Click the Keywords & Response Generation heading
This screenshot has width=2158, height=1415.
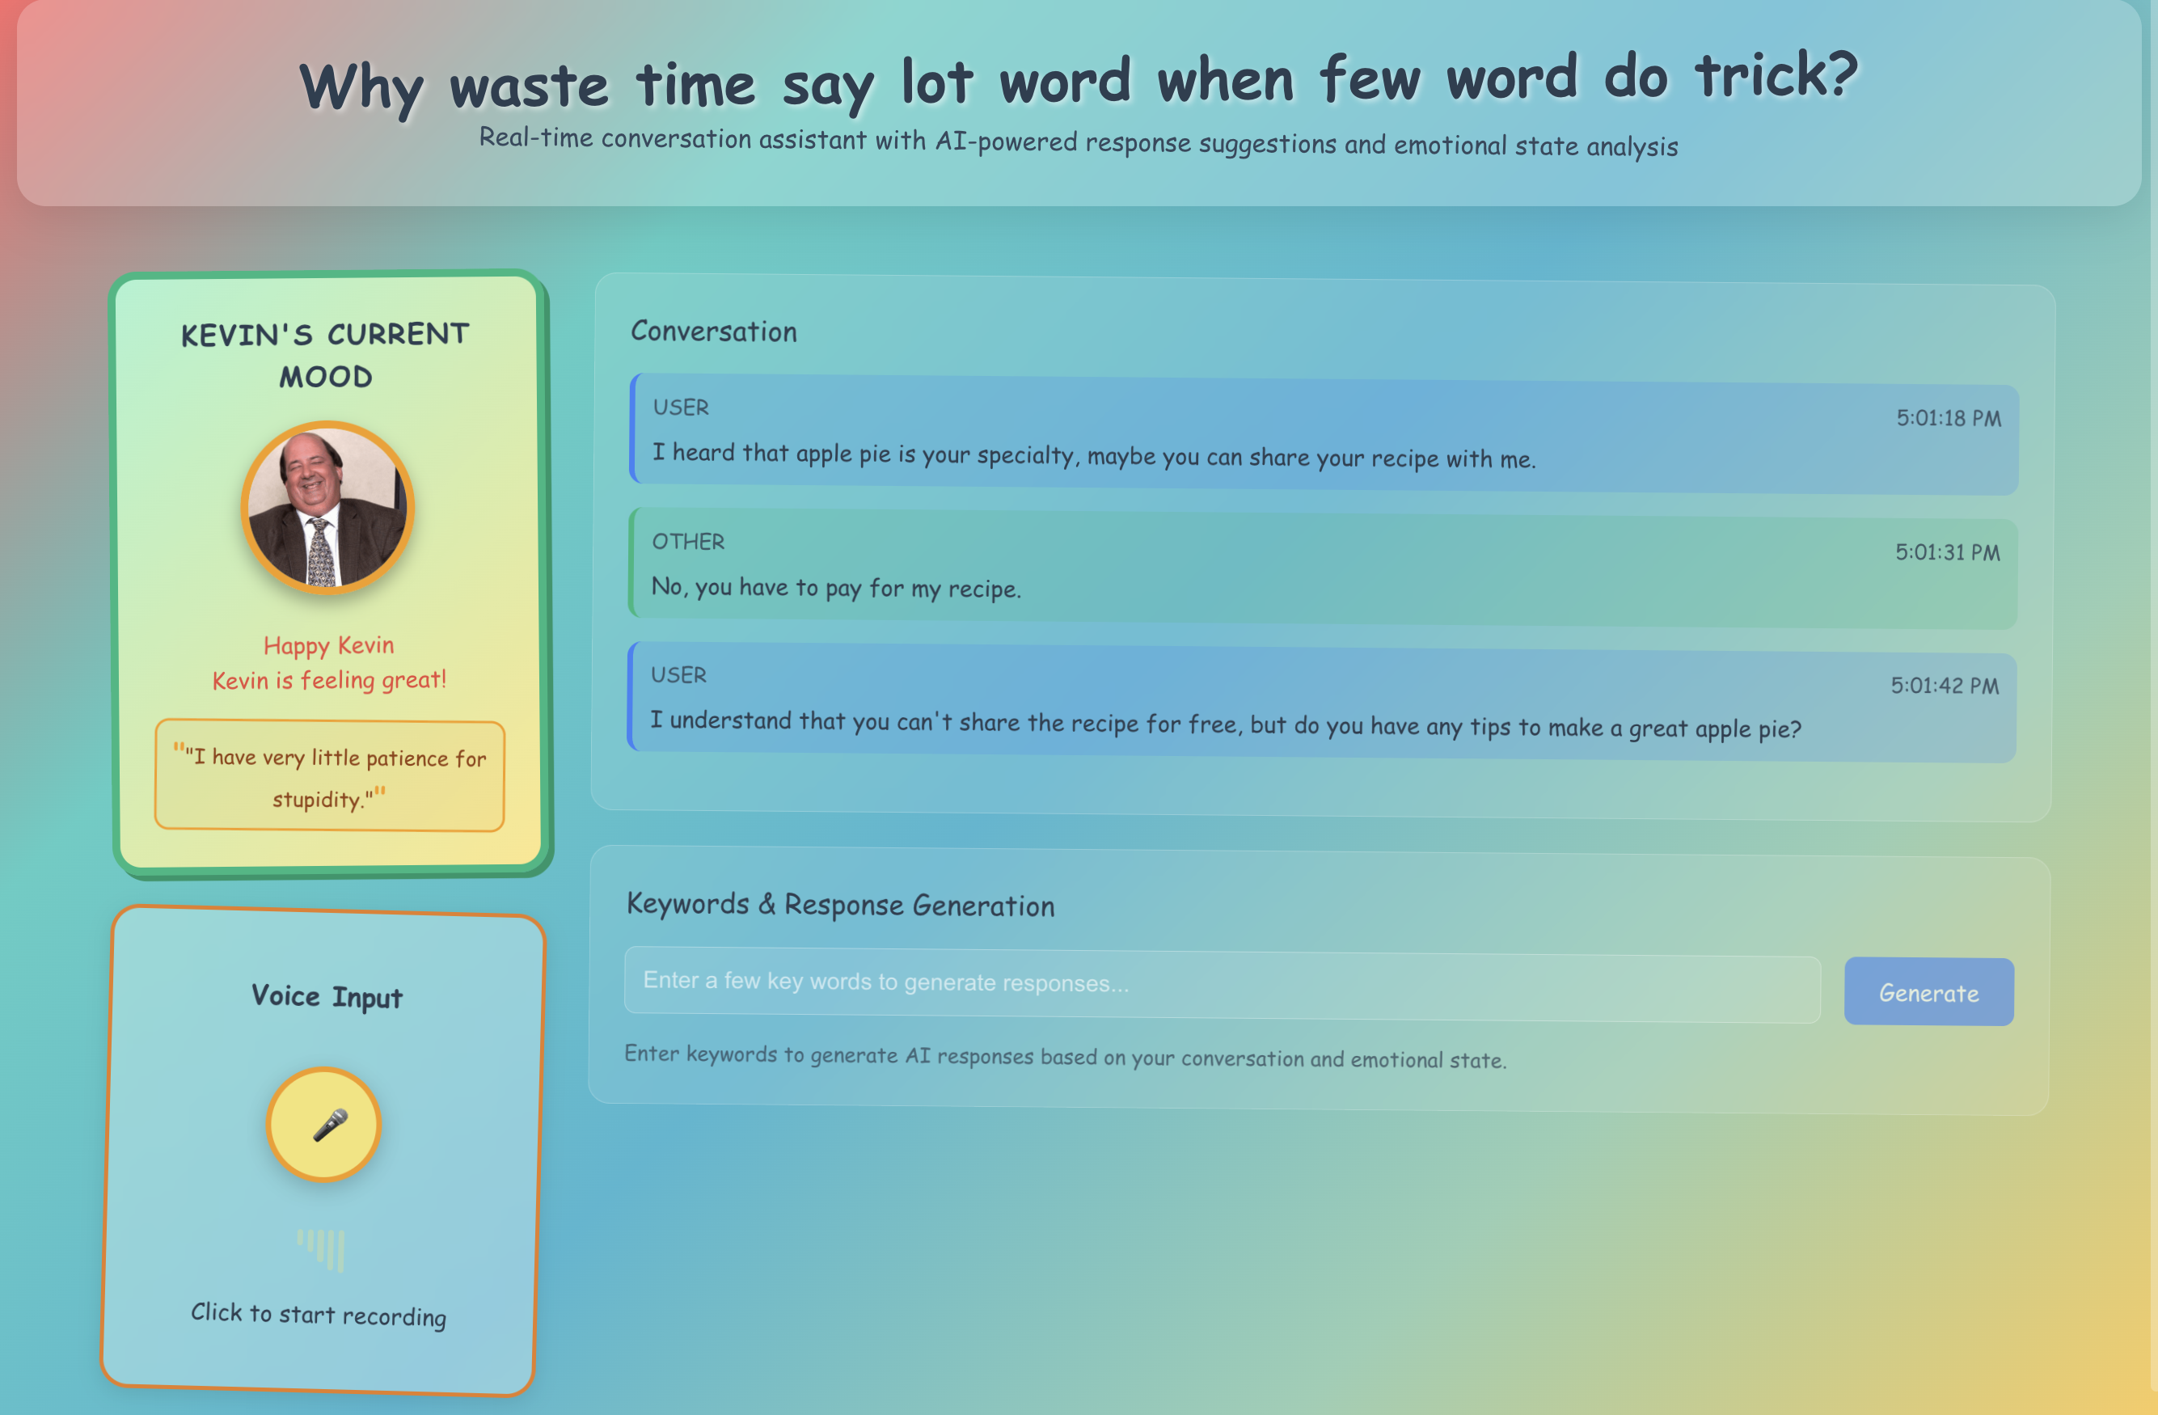pos(841,905)
